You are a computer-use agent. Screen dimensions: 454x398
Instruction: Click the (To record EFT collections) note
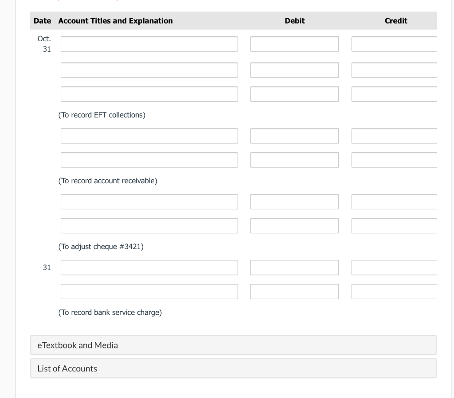[x=102, y=115]
